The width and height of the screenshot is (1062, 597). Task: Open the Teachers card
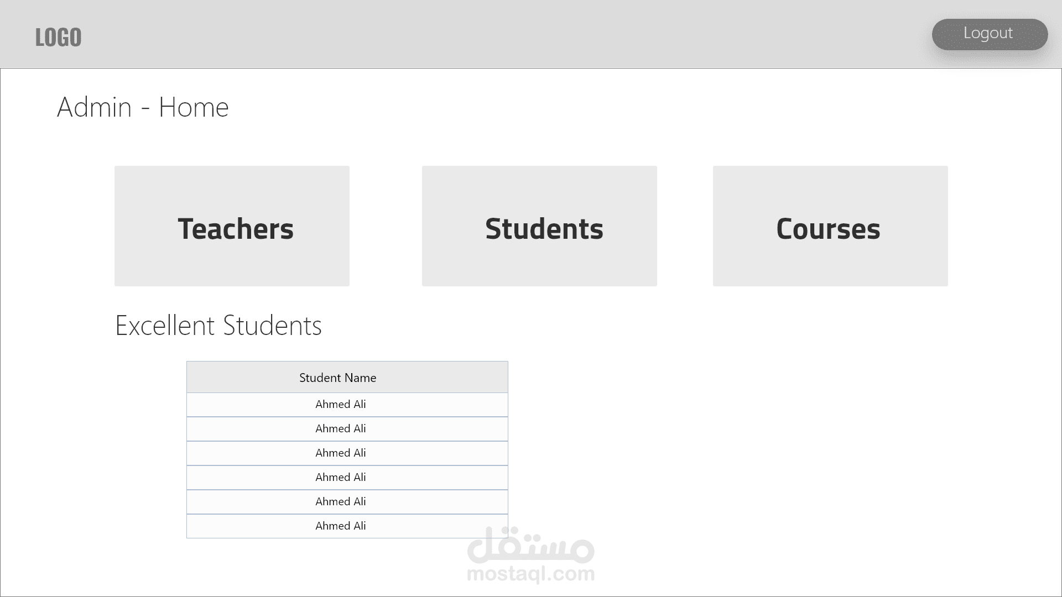pyautogui.click(x=232, y=226)
